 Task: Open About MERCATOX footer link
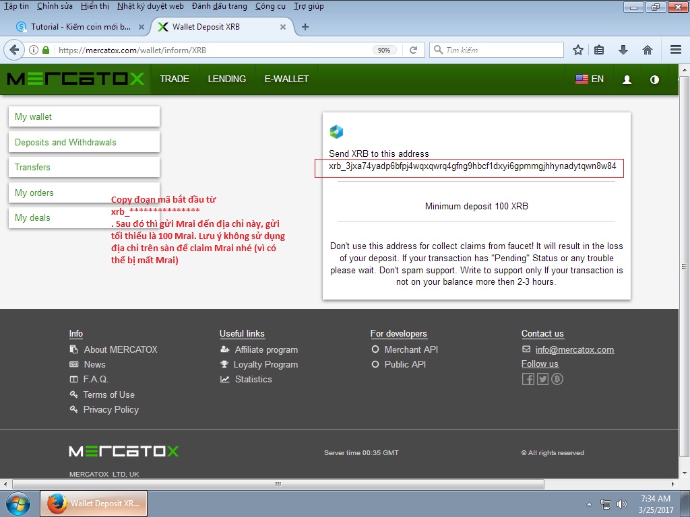click(120, 349)
